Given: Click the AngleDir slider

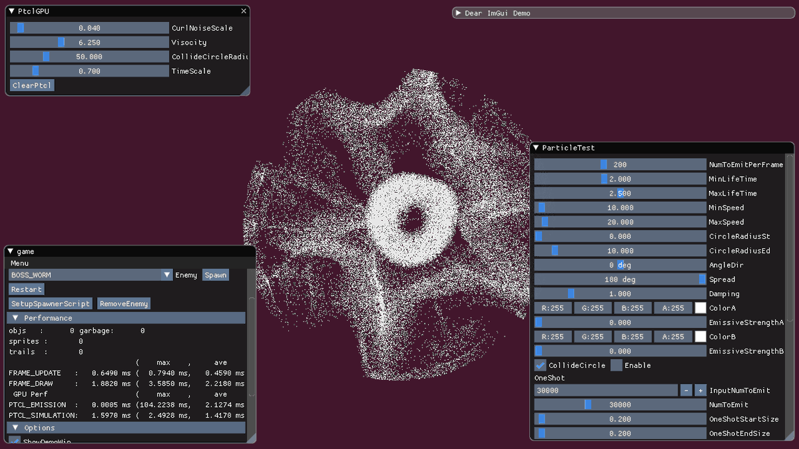Looking at the screenshot, I should point(620,265).
